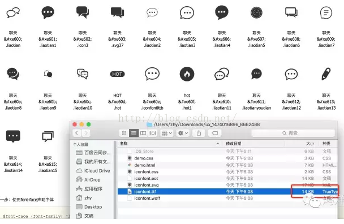
Task: Pick the .liaotian10 chat icon
Action: pos(83,74)
